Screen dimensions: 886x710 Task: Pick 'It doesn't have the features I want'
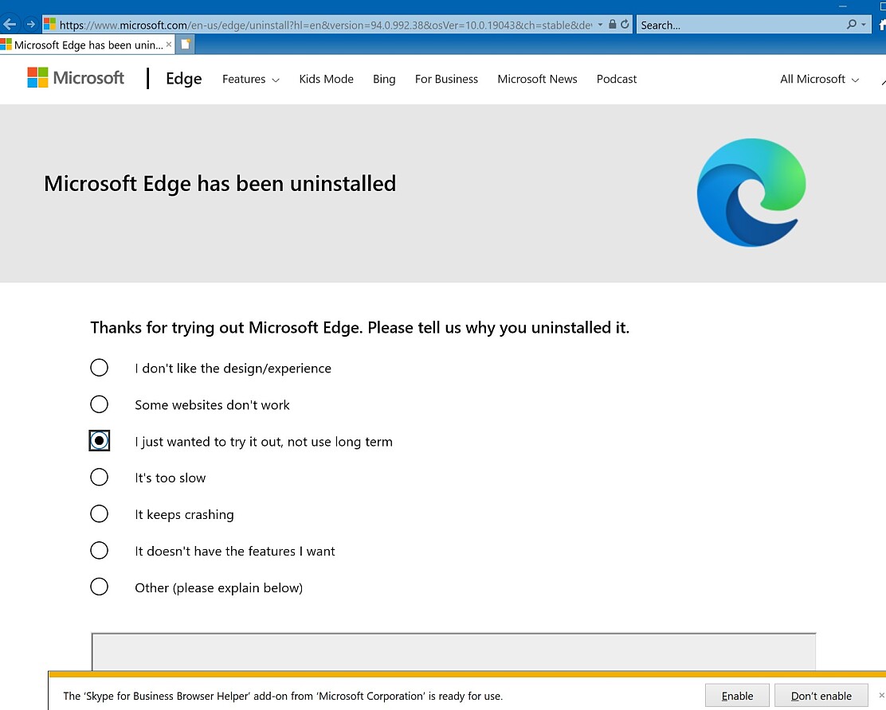(x=99, y=550)
